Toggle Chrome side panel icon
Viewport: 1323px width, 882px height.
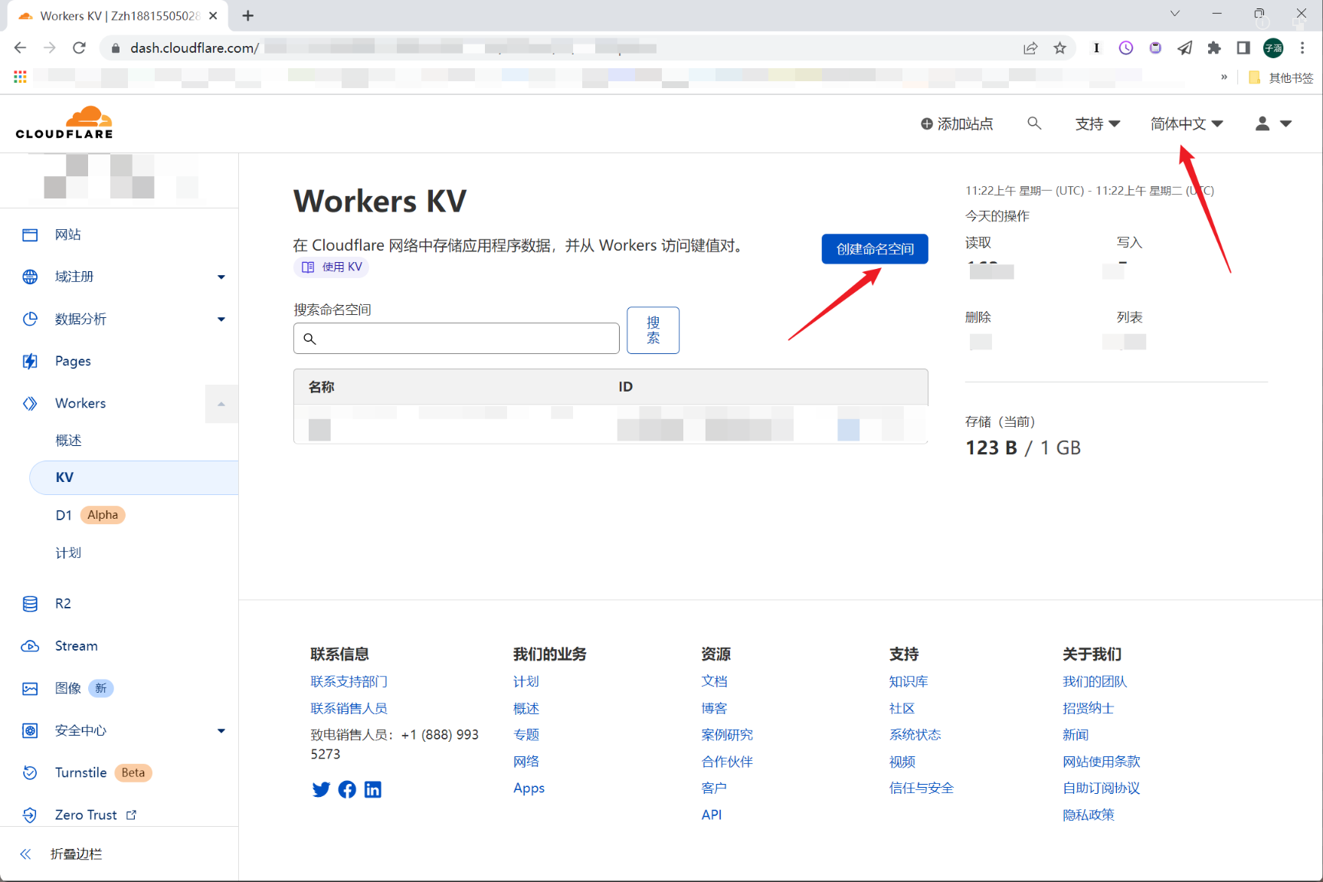click(x=1243, y=48)
